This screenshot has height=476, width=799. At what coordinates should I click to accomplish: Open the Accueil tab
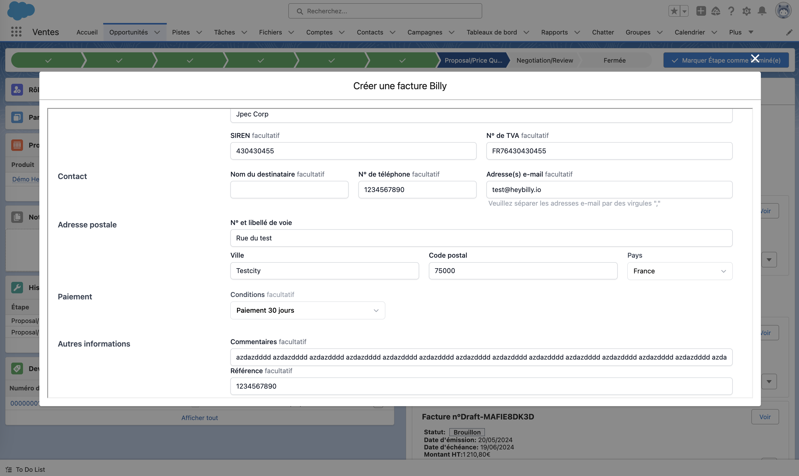pyautogui.click(x=87, y=32)
